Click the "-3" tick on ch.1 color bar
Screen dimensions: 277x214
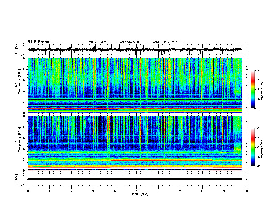pyautogui.click(x=258, y=70)
